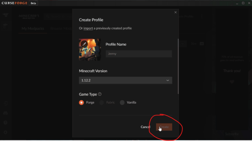Cancel profile creation
This screenshot has height=141, width=252.
tap(145, 127)
